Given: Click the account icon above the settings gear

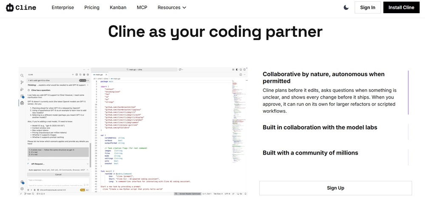Looking at the screenshot, I should [22, 183].
